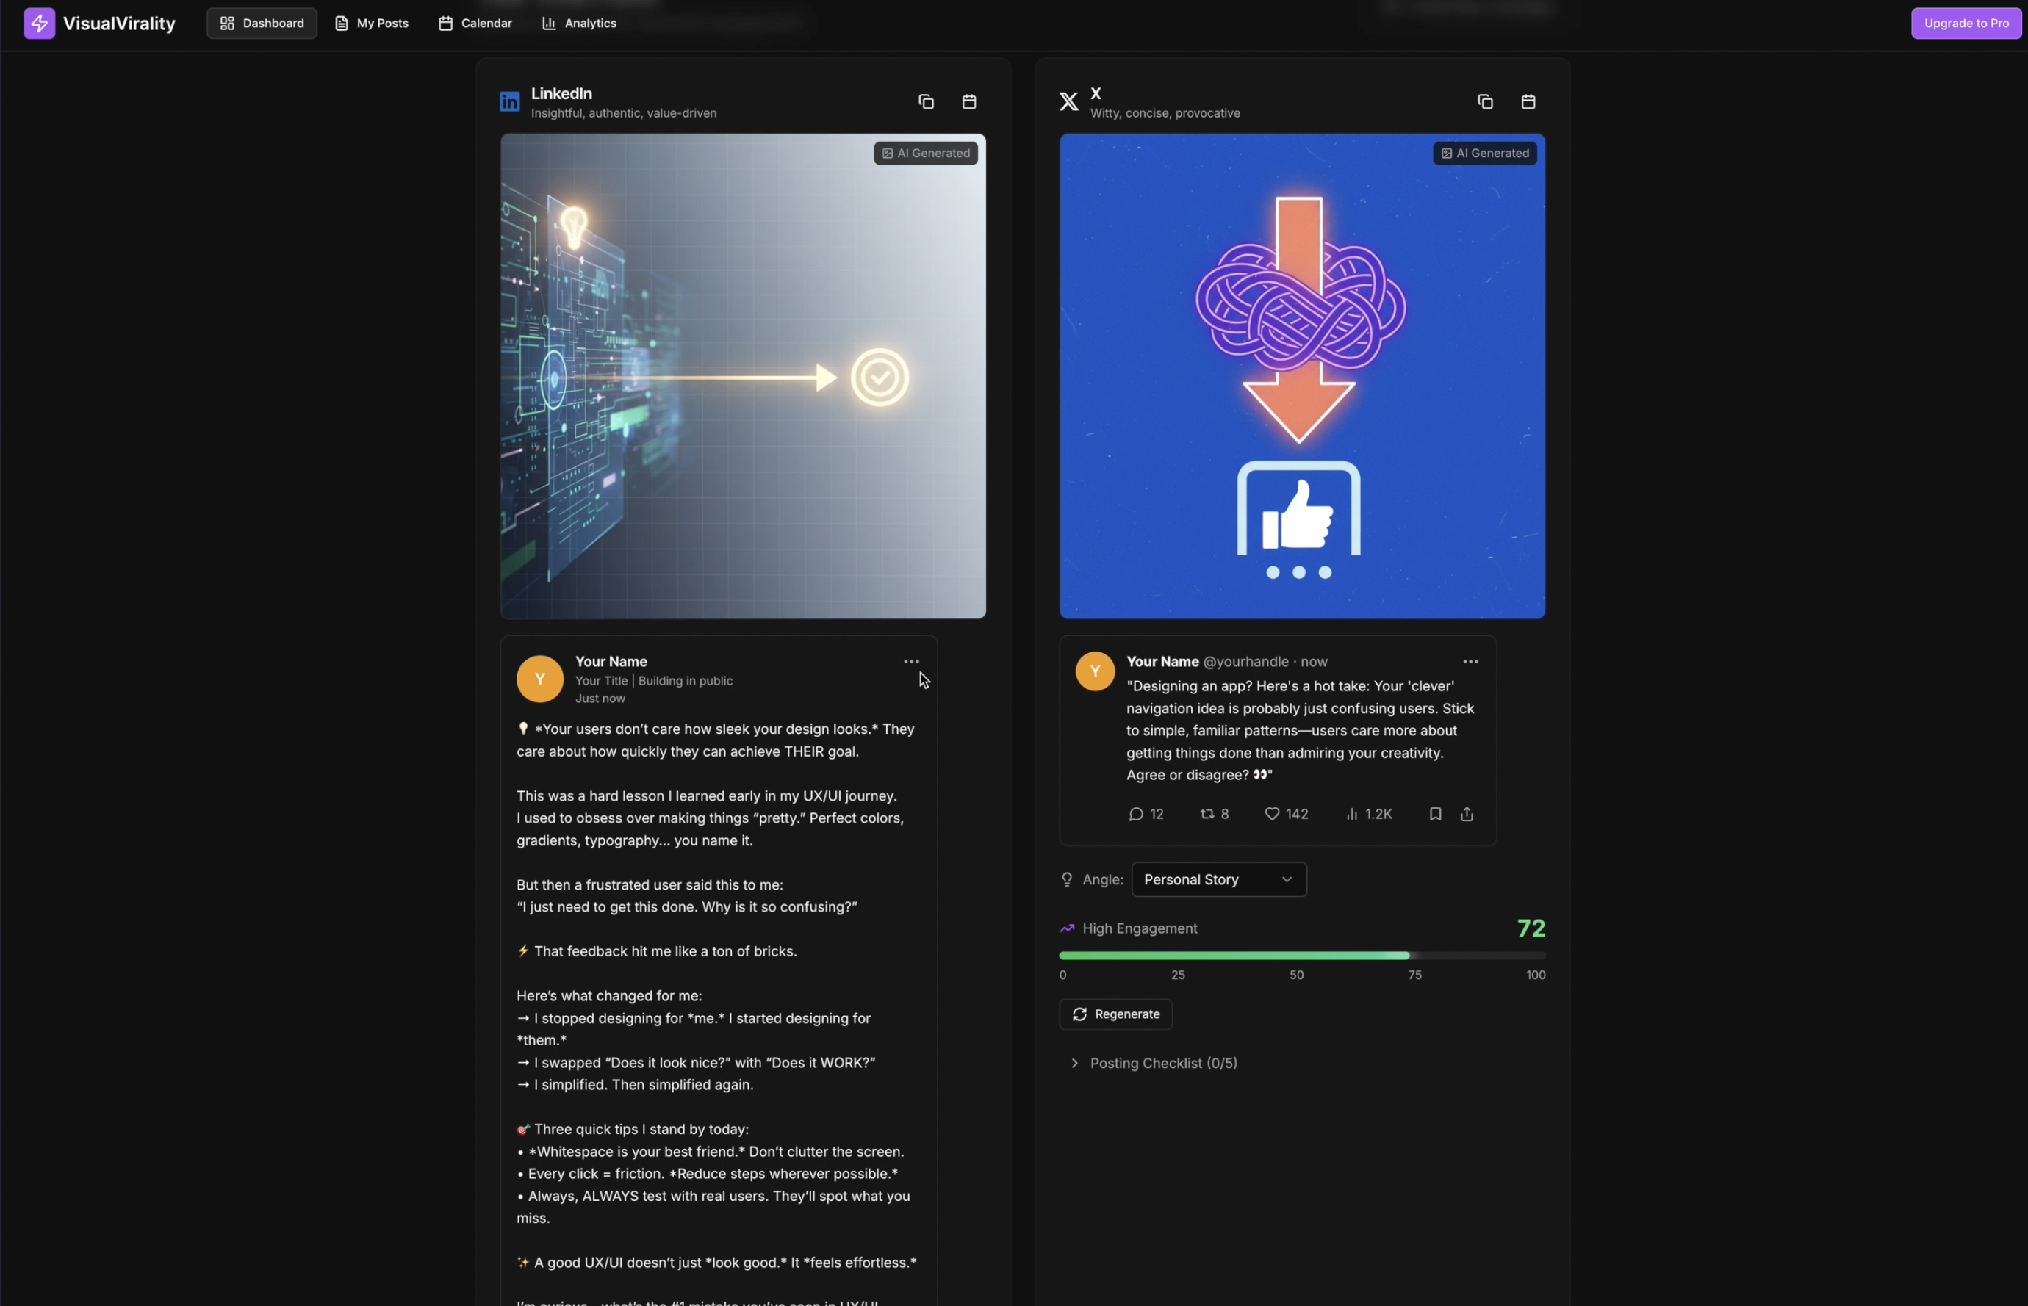The height and width of the screenshot is (1306, 2028).
Task: Open the Angle Personal Story dropdown
Action: [1218, 879]
